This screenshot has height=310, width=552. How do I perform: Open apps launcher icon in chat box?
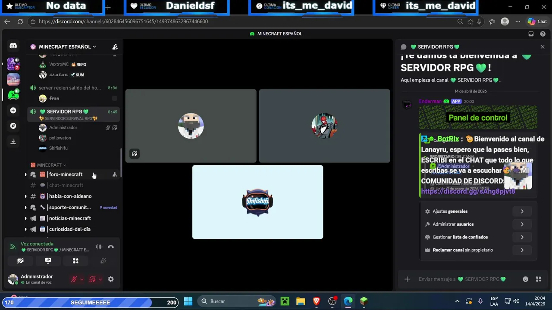click(x=538, y=279)
